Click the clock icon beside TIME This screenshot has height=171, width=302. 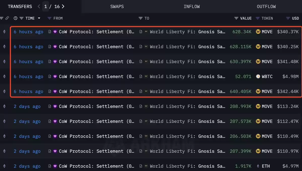[x=15, y=18]
